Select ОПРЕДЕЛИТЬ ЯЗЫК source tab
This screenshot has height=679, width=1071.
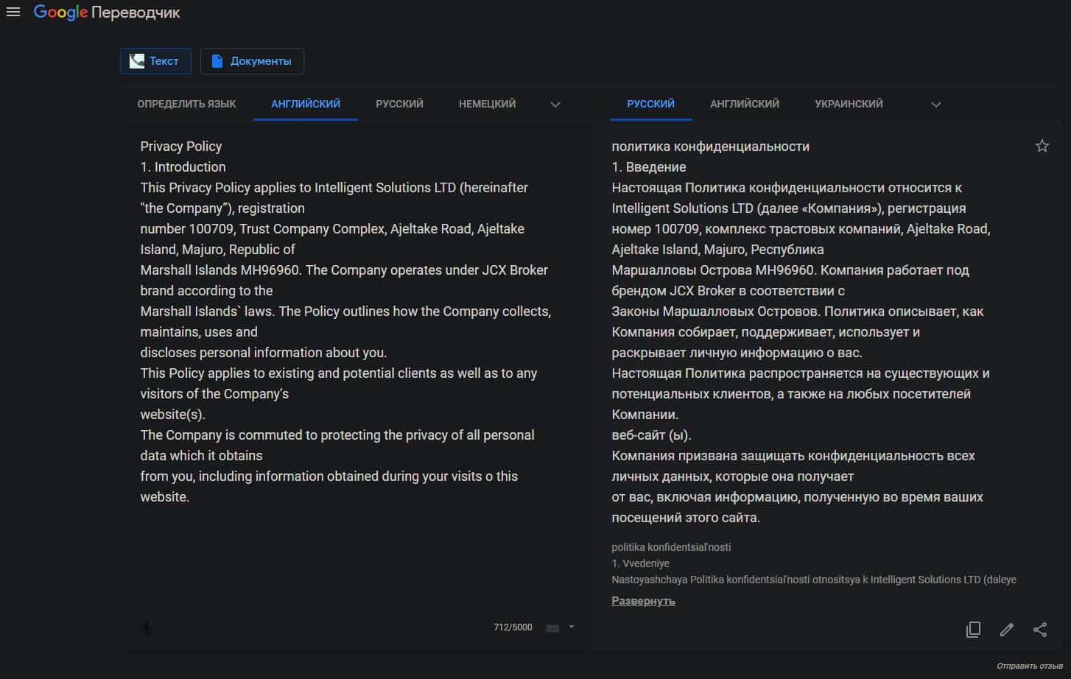tap(186, 104)
